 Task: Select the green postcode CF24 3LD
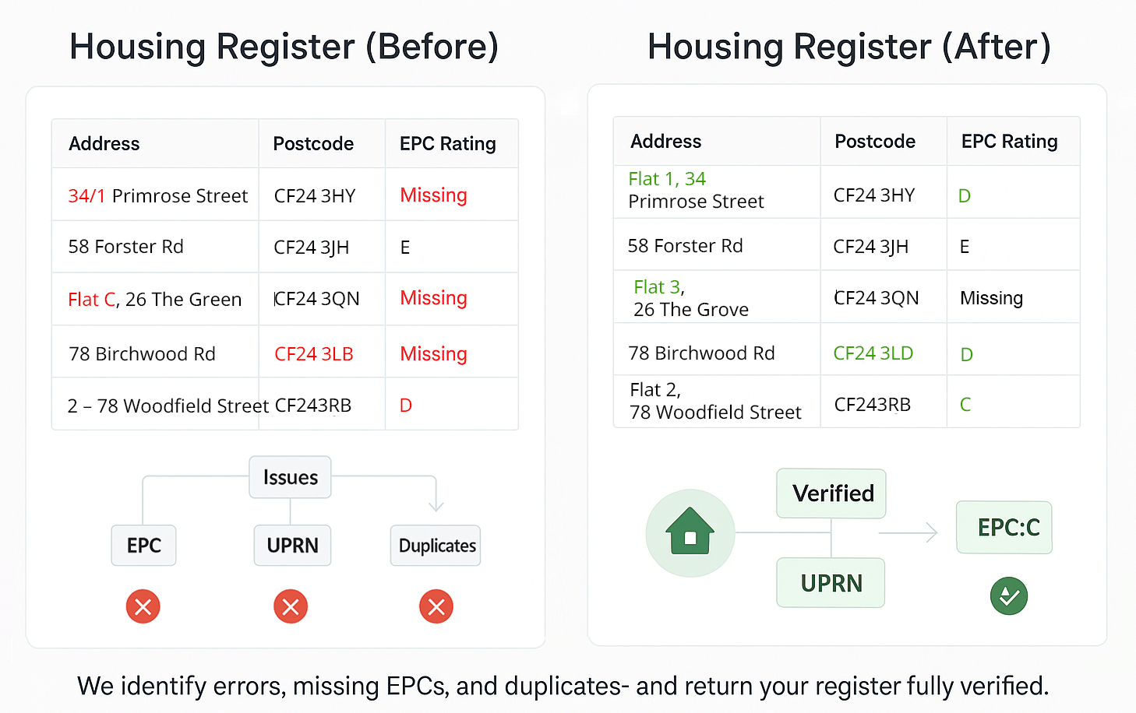873,353
